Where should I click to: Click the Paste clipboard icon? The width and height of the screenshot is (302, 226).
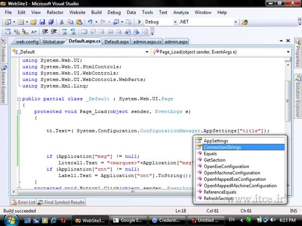(x=79, y=22)
